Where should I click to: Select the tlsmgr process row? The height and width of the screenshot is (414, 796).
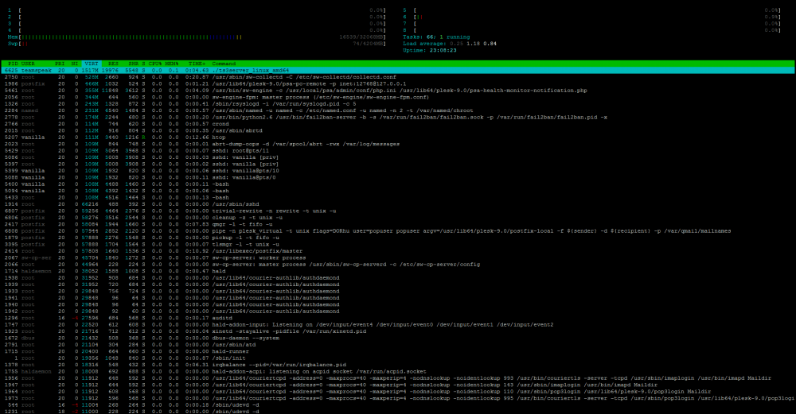click(x=398, y=244)
